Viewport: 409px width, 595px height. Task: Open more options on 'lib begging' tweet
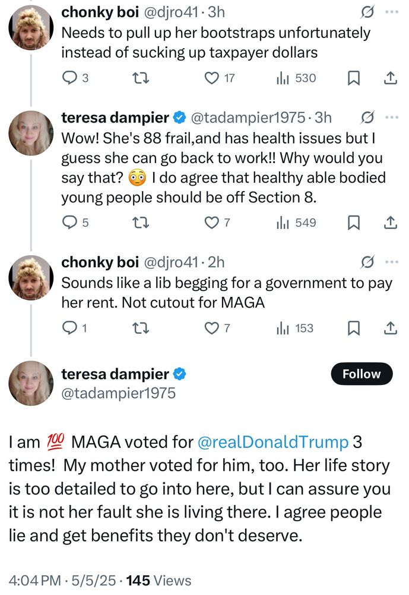point(390,262)
